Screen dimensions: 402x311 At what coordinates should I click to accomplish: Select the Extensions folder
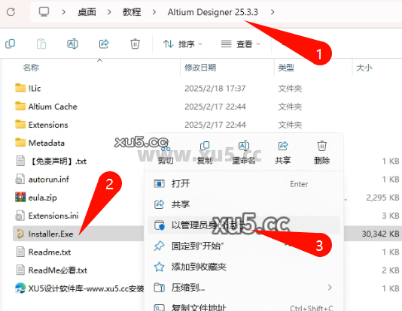click(48, 125)
